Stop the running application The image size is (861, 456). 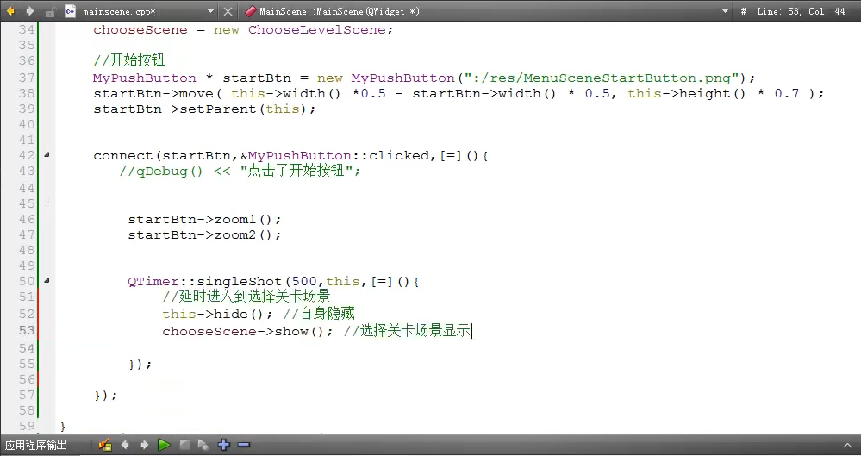click(x=184, y=445)
